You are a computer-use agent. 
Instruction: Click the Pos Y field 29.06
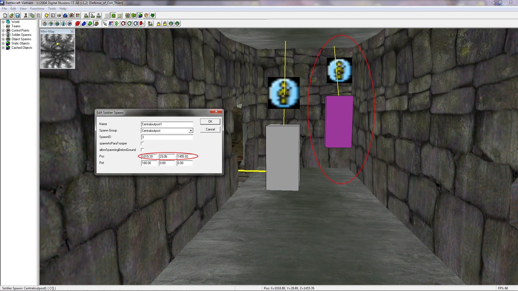pyautogui.click(x=167, y=157)
